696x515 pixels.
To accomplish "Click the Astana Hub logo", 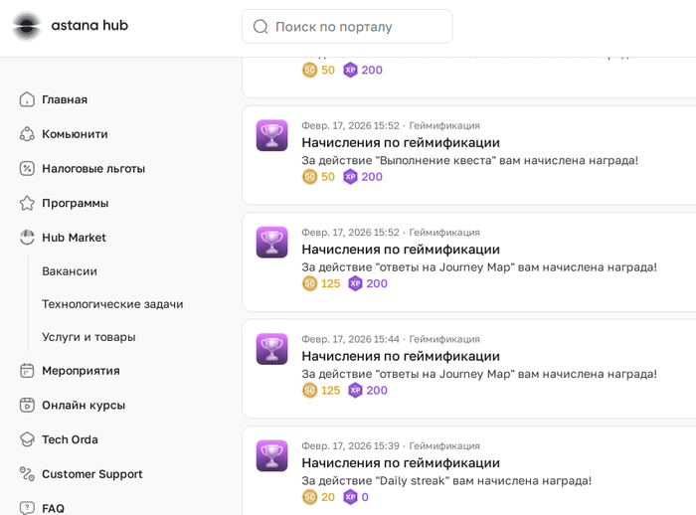I will (70, 26).
